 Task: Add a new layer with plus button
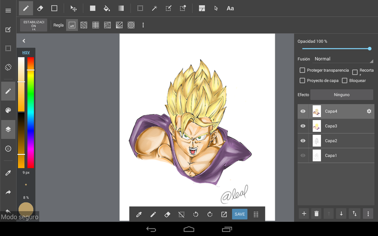click(304, 213)
